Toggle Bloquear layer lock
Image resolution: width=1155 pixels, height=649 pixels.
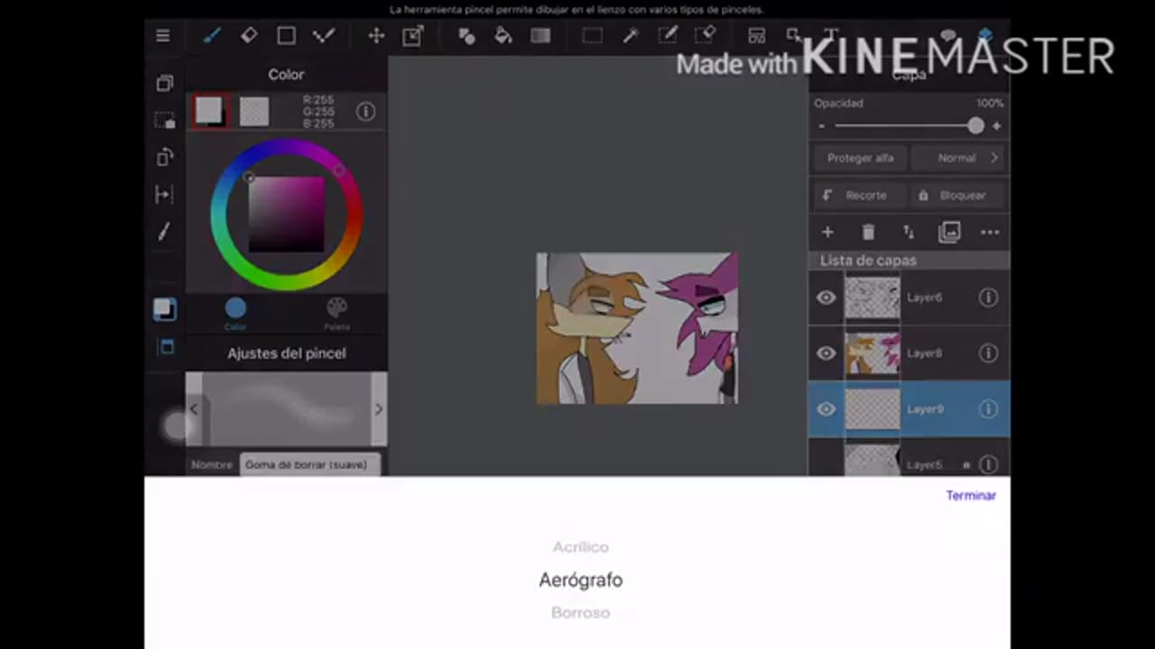[957, 195]
